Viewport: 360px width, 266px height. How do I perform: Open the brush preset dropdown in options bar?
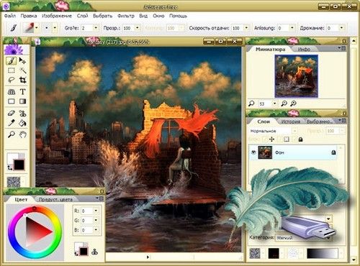37,28
